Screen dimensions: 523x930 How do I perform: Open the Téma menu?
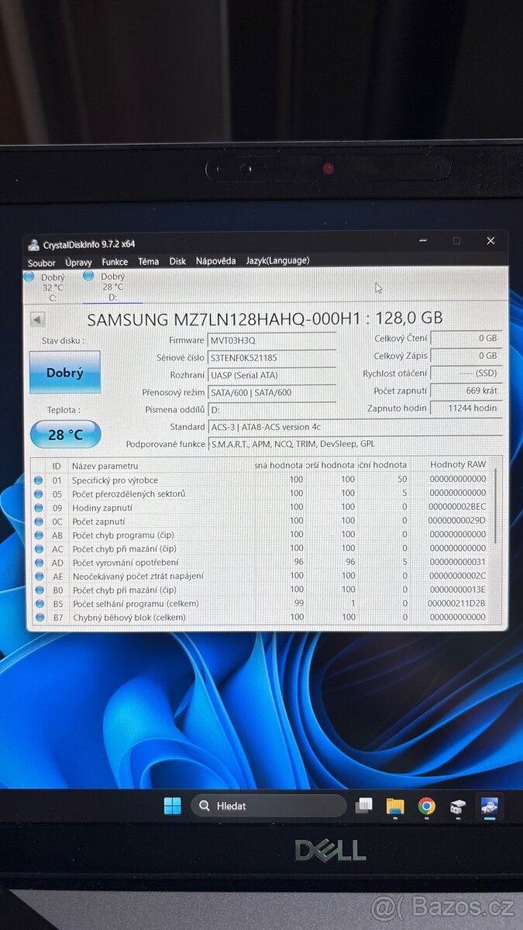tap(148, 261)
